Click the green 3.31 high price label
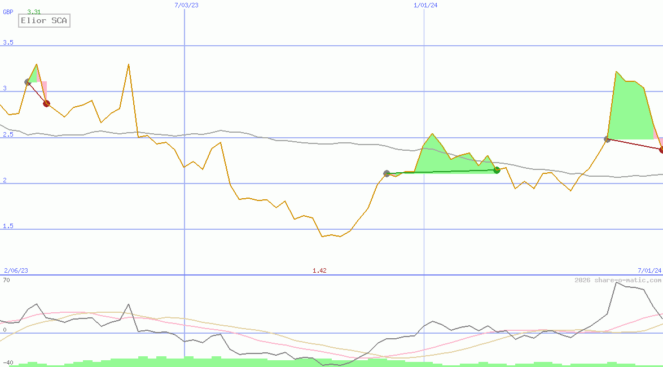This screenshot has width=663, height=367. click(34, 12)
